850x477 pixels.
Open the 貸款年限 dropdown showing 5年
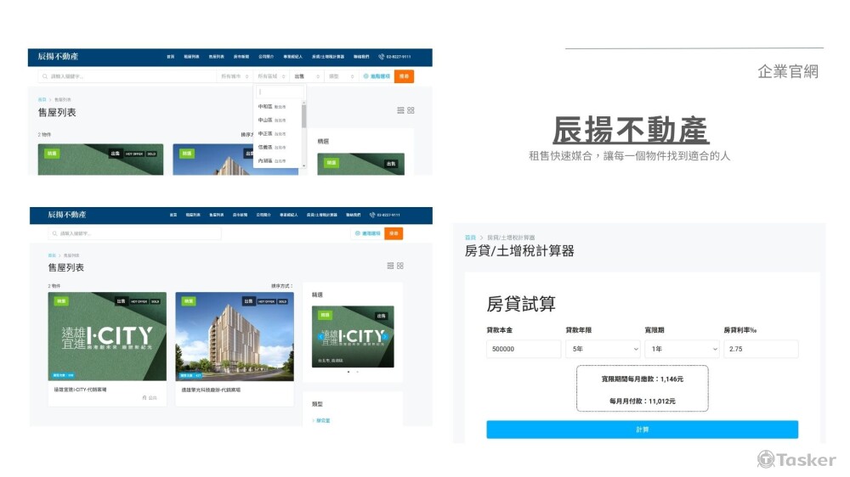(603, 349)
